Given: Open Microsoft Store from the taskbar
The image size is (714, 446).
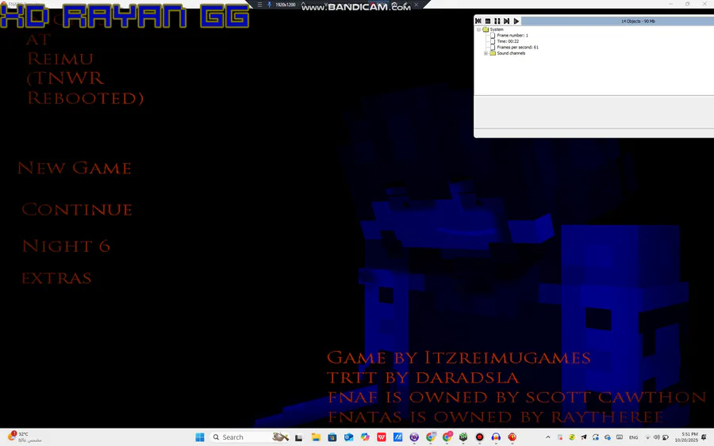Looking at the screenshot, I should 332,437.
